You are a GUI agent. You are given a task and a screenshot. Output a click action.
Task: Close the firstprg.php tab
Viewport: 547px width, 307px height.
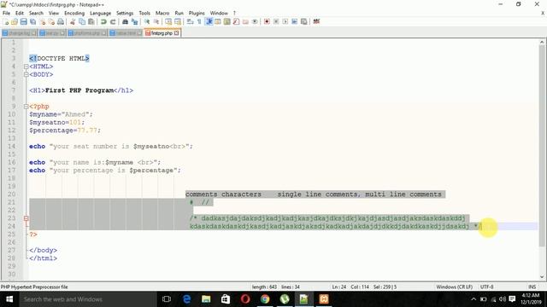pos(177,33)
